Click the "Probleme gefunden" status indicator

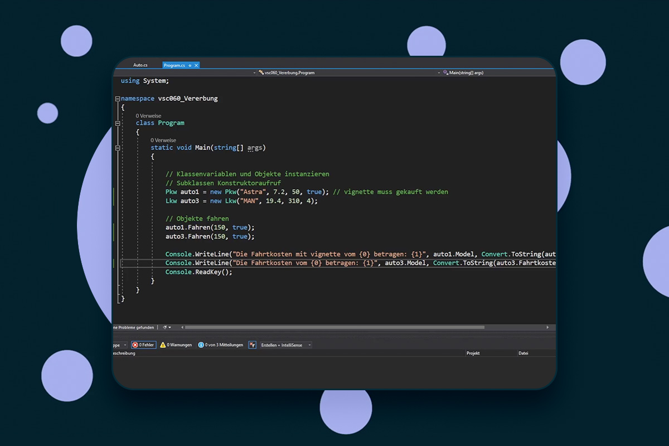(x=133, y=327)
